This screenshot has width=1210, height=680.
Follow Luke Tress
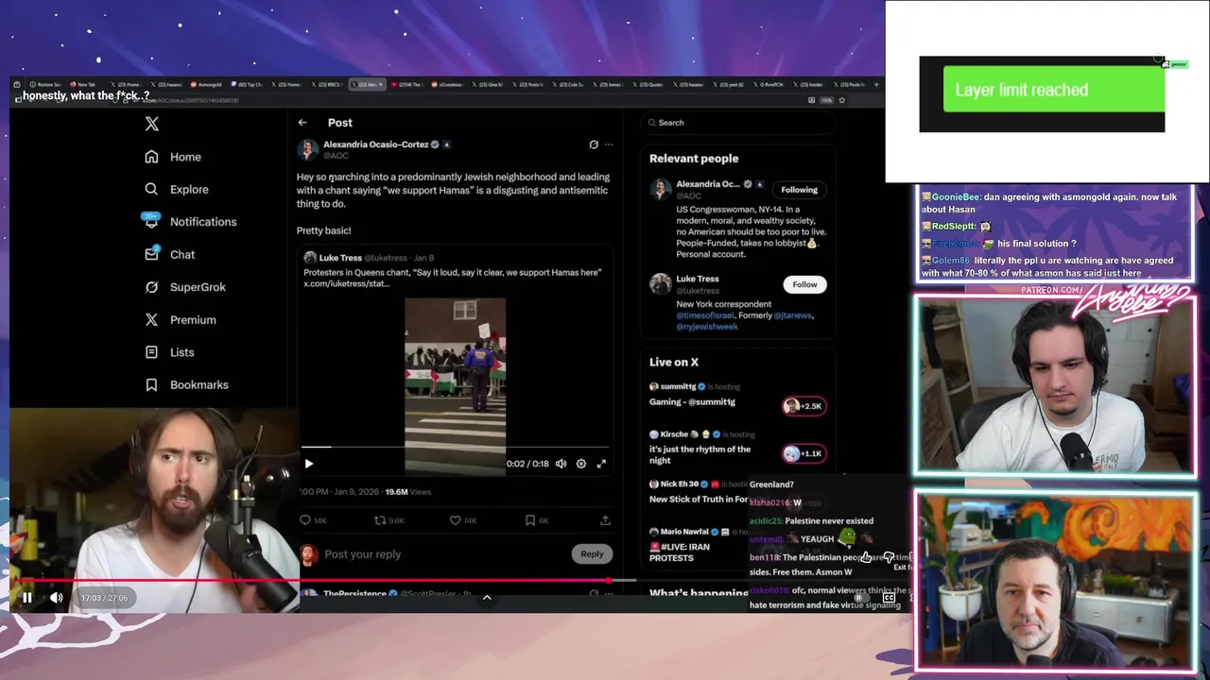[x=804, y=284]
